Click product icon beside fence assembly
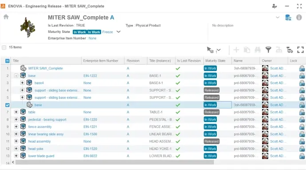 [23, 126]
